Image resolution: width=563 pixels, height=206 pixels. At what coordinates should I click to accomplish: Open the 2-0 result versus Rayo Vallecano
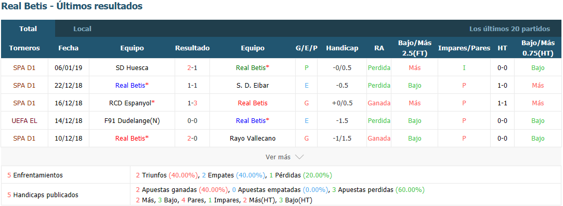tap(192, 139)
